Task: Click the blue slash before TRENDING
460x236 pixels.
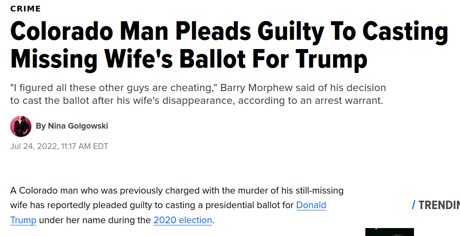Action: tap(414, 205)
